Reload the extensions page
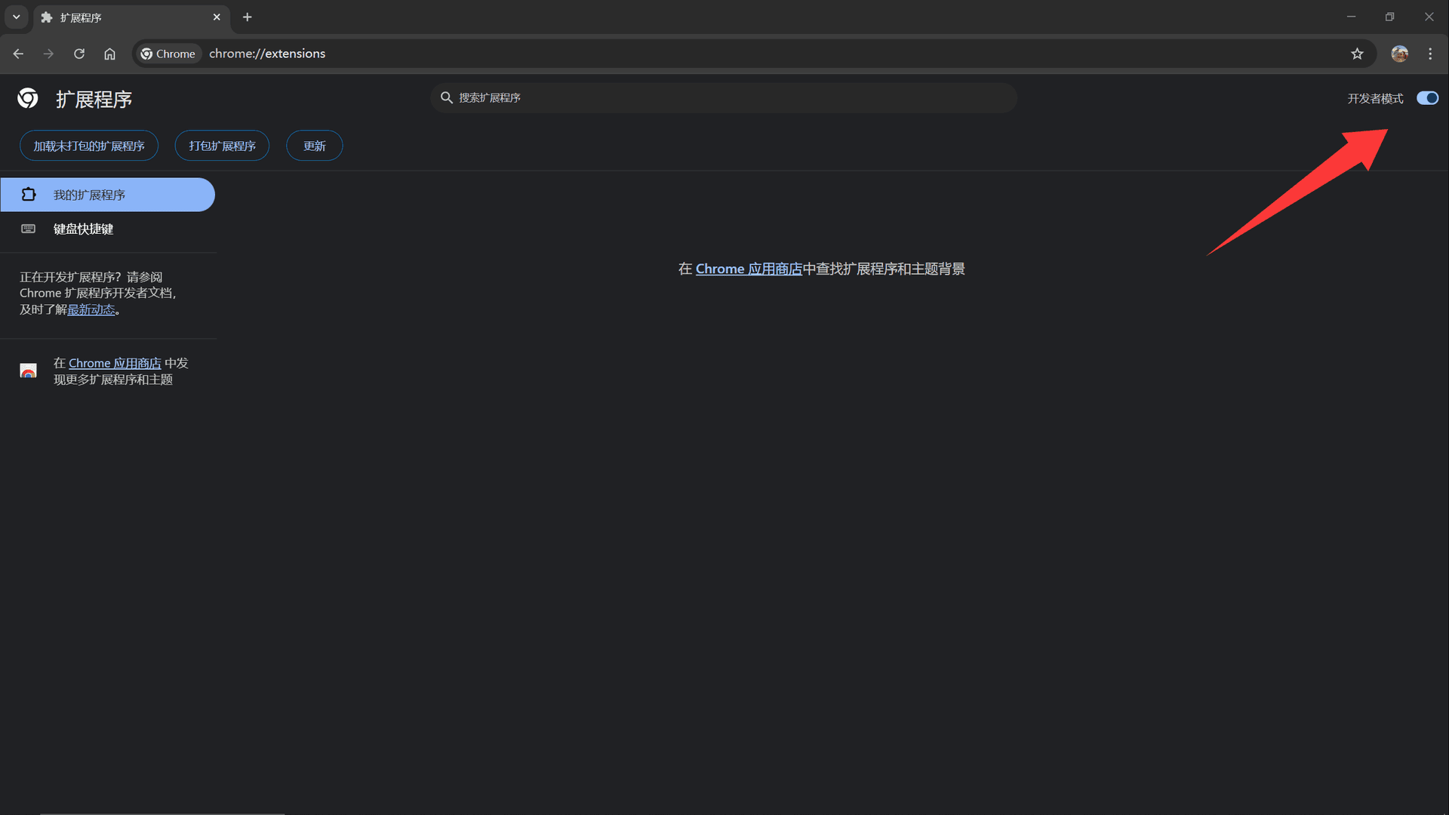Viewport: 1449px width, 815px height. (79, 54)
